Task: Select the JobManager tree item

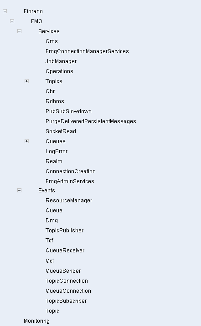Action: coord(61,61)
